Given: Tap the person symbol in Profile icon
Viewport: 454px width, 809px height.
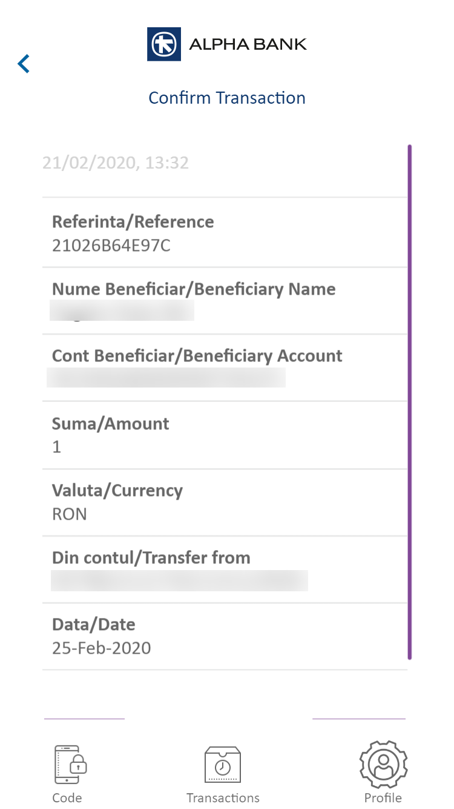Looking at the screenshot, I should [383, 765].
